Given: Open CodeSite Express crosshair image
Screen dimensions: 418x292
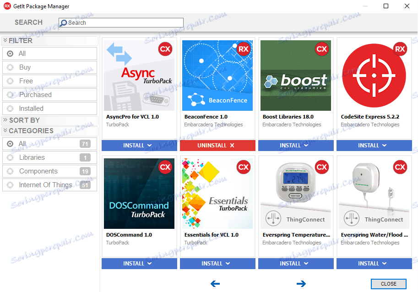Looking at the screenshot, I should coord(374,76).
